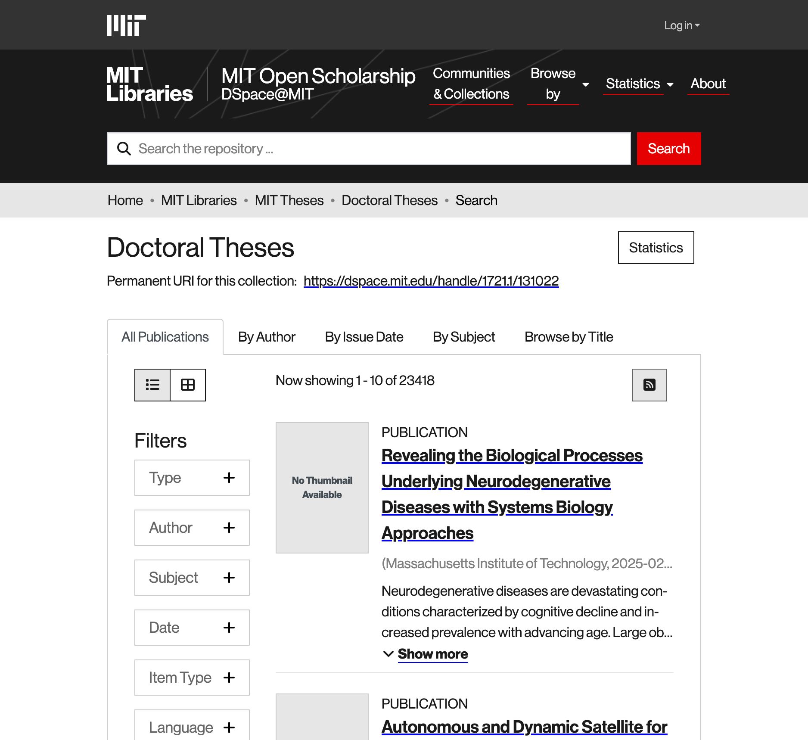The width and height of the screenshot is (808, 740).
Task: Click the 'Now showing 1 - 10 of 23418' text
Action: [355, 380]
